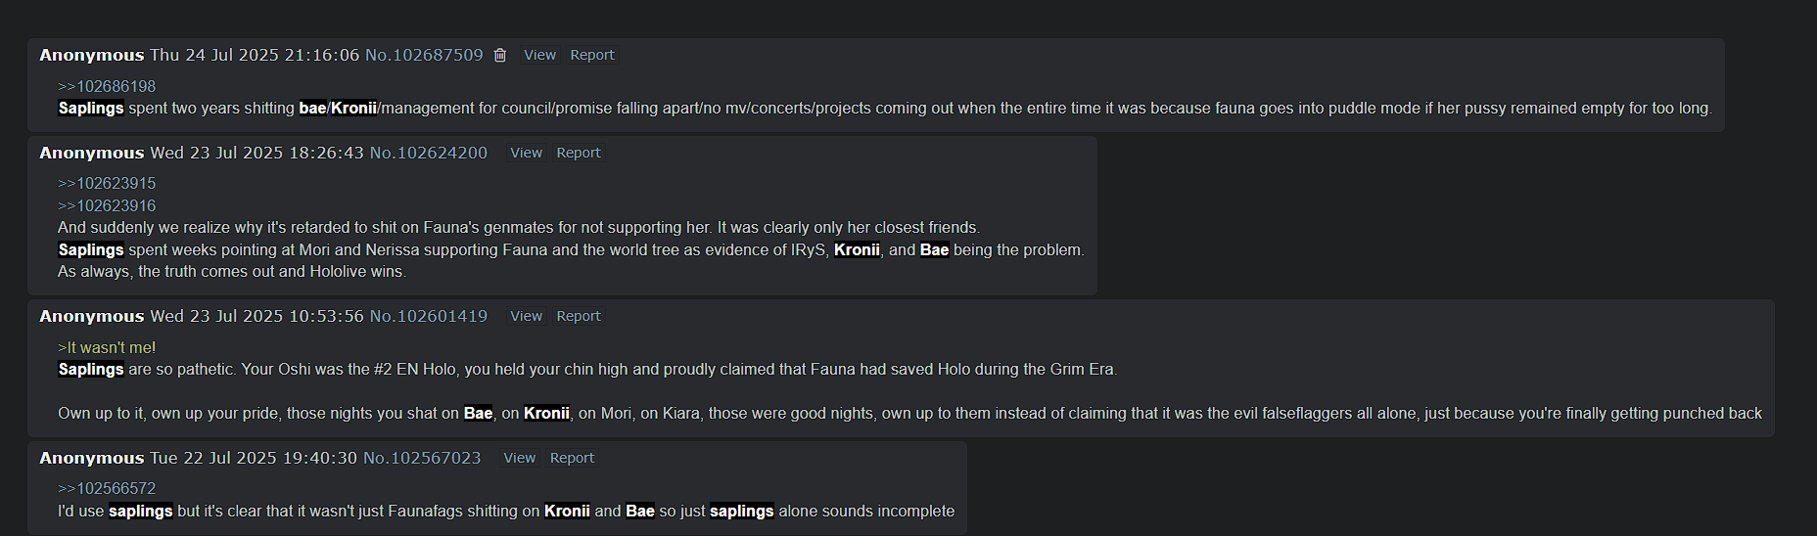
Task: Open View link for post No.102601419
Action: click(526, 317)
